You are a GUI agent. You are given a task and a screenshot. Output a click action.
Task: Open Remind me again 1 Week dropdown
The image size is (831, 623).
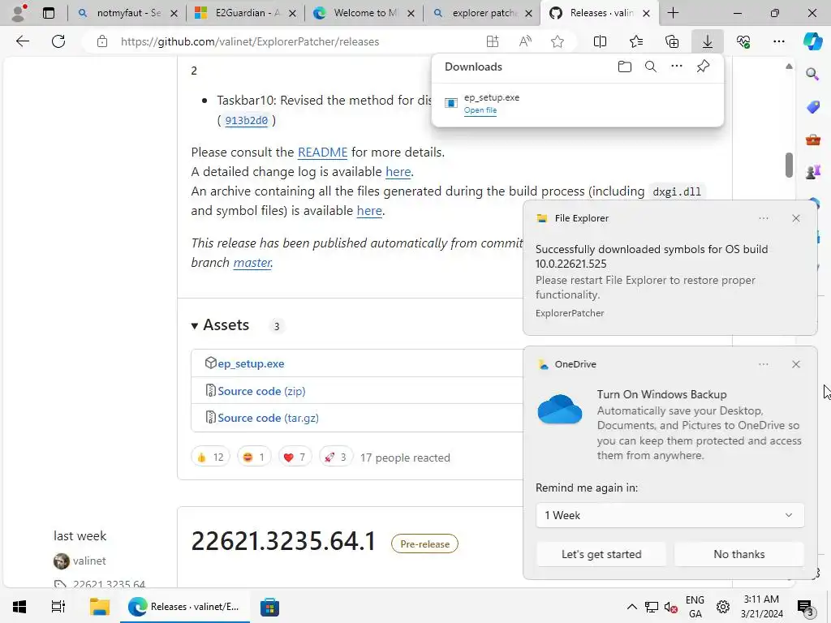pos(670,515)
